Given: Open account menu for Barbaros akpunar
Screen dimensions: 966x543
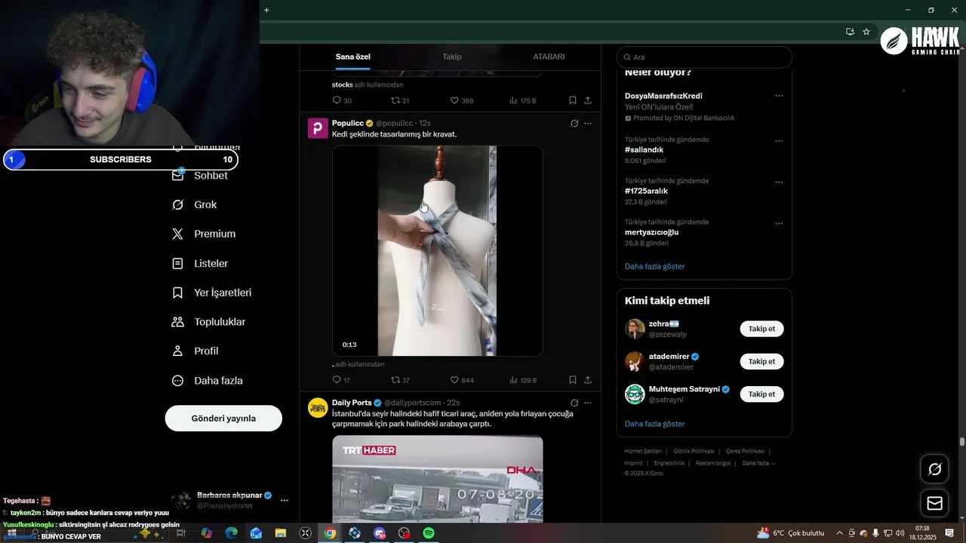Looking at the screenshot, I should tap(229, 500).
